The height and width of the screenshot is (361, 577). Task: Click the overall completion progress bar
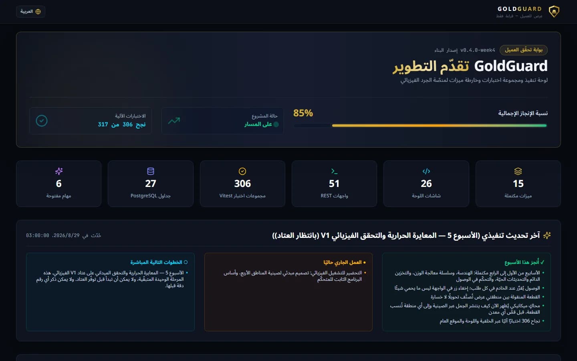pos(420,126)
